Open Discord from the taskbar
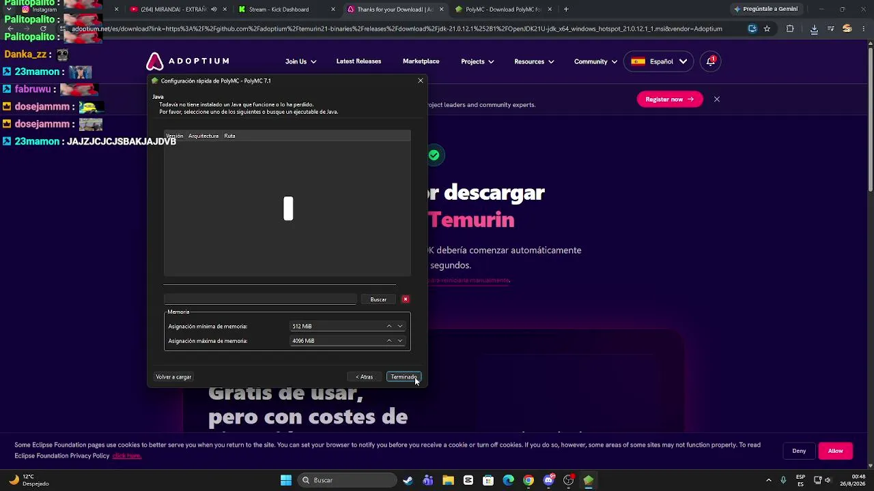The width and height of the screenshot is (874, 491). coord(548,480)
